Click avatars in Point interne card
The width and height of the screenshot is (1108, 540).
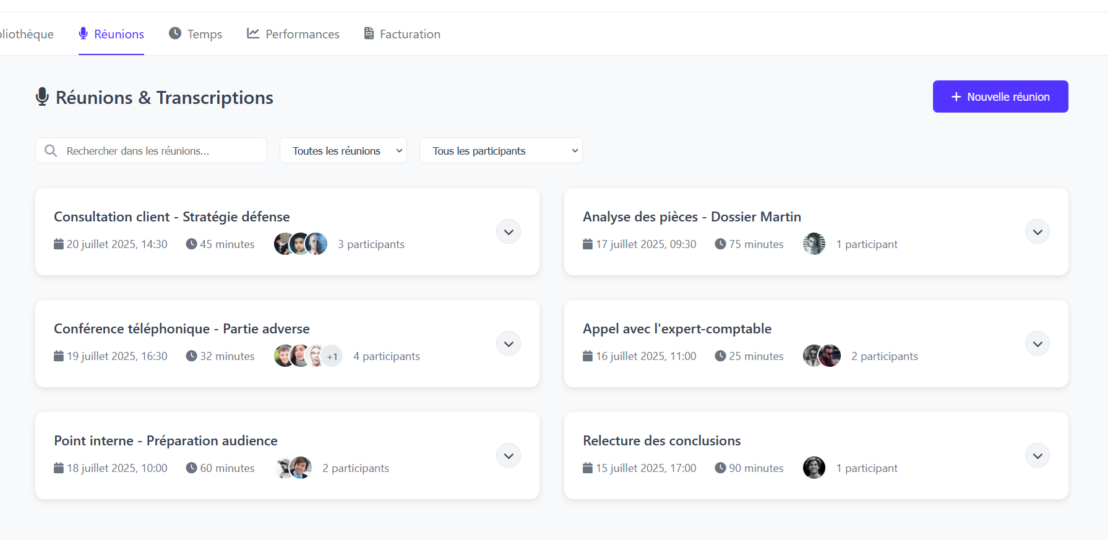point(293,468)
